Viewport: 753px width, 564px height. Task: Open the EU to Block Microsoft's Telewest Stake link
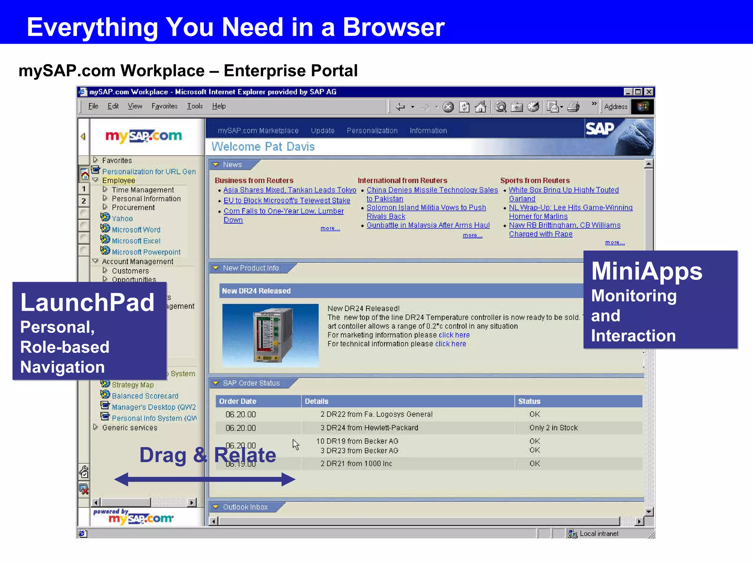[287, 200]
